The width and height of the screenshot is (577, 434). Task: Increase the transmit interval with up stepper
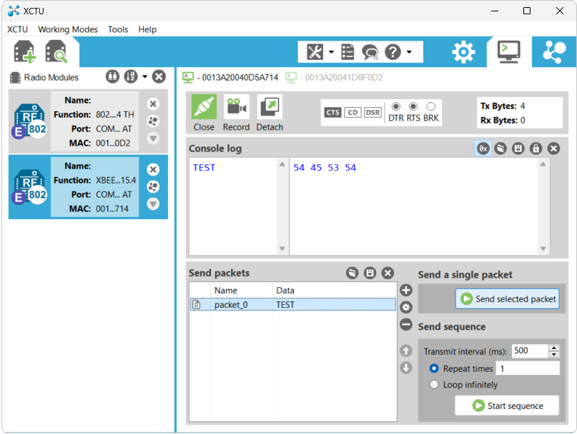click(x=554, y=348)
